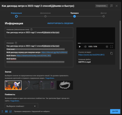This screenshot has height=115, width=122.
Task: Click the upload status arrow icon
Action: tap(2, 111)
